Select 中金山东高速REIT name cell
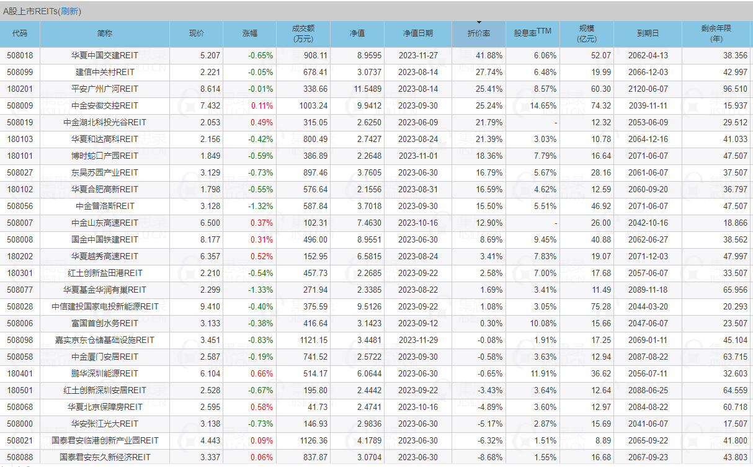 tap(105, 223)
